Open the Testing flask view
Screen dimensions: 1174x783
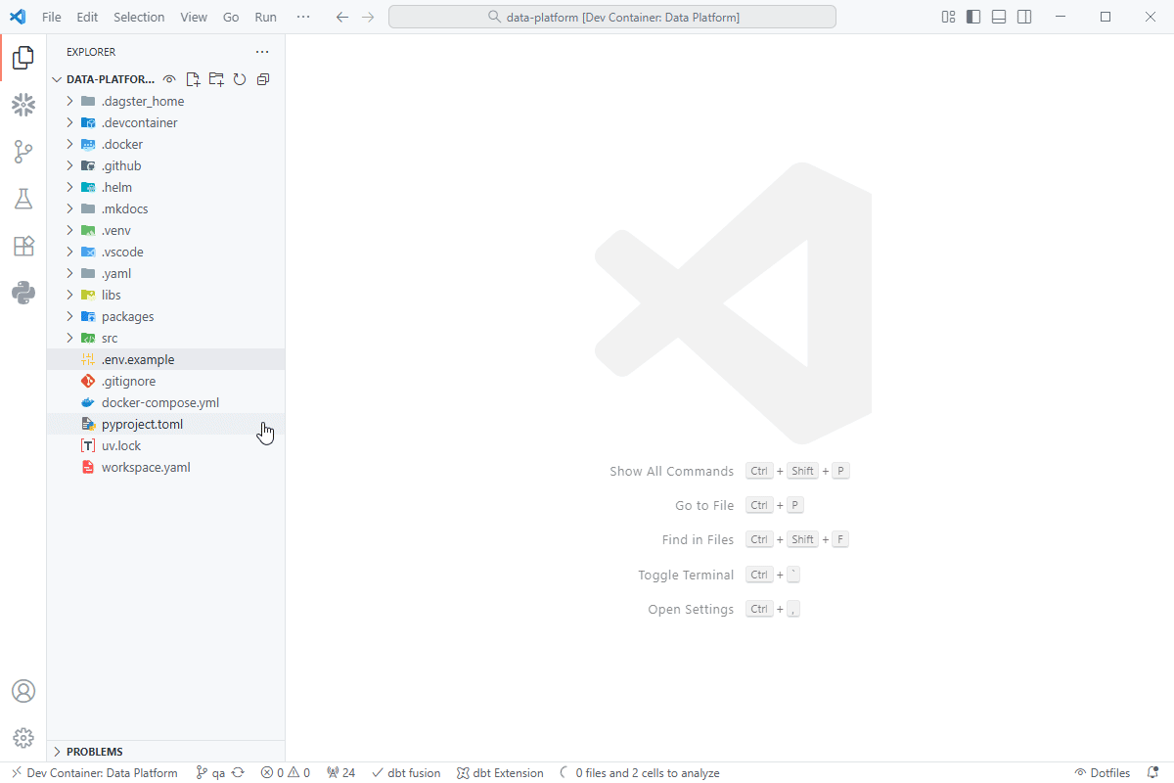point(23,199)
